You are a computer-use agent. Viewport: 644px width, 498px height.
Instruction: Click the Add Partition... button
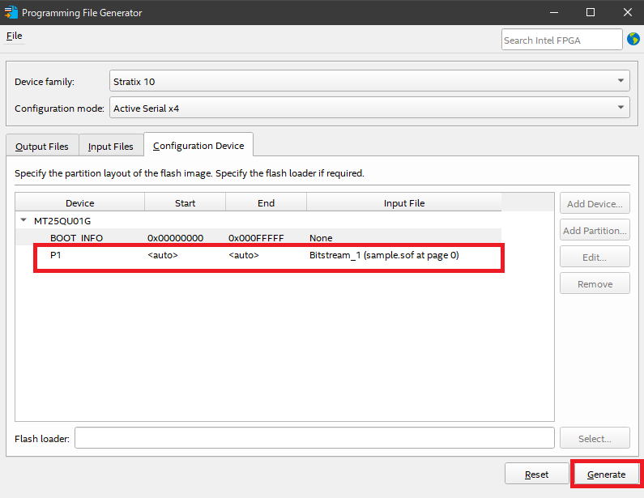595,230
